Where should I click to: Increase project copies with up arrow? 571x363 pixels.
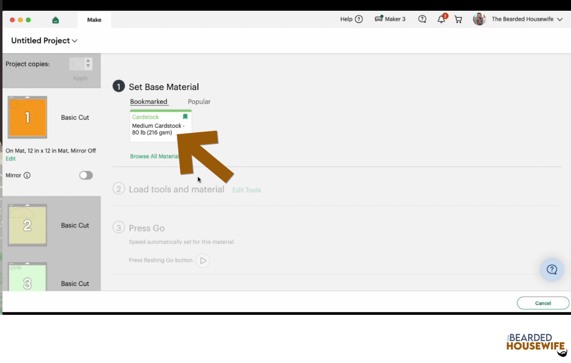point(88,61)
